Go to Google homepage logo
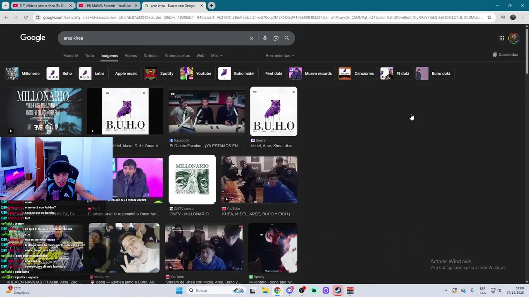This screenshot has height=297, width=529. (33, 38)
